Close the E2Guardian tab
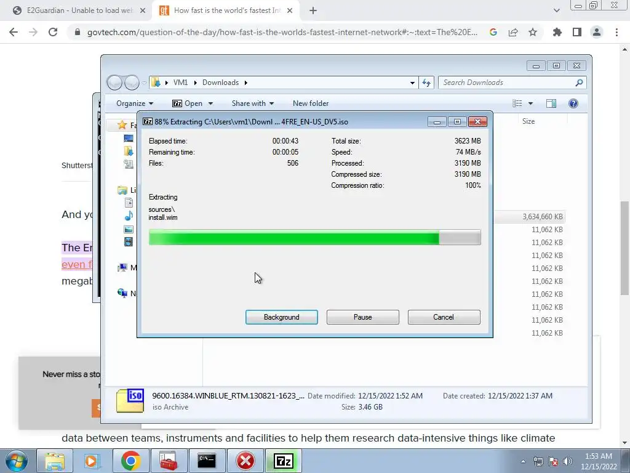 (x=143, y=11)
